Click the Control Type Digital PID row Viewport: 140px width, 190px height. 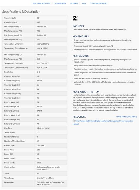click(x=35, y=145)
